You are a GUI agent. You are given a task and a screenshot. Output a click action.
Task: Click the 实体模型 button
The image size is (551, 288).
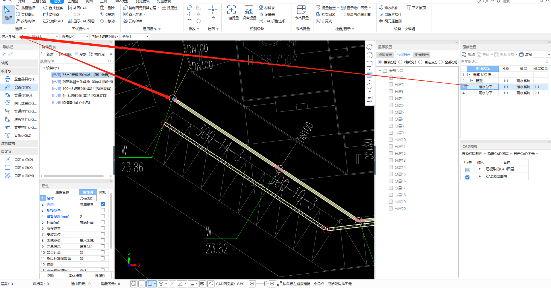pos(76,276)
